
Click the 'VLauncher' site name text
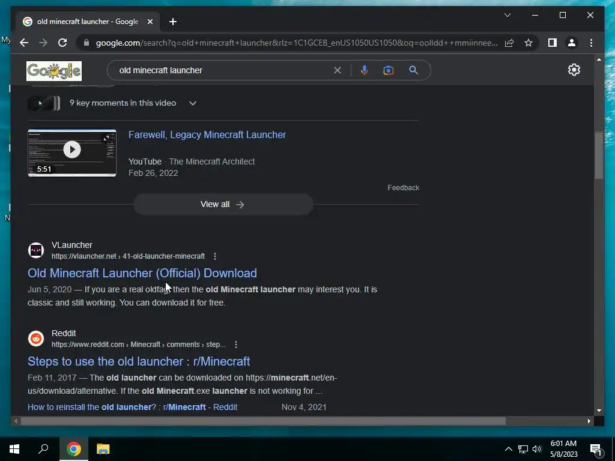(x=72, y=245)
